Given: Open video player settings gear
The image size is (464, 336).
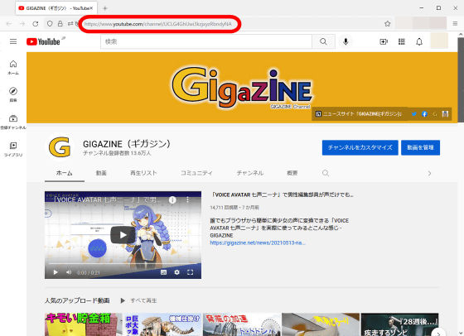Looking at the screenshot, I should (x=176, y=272).
